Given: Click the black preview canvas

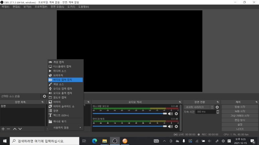Looking at the screenshot, I should (129, 51).
